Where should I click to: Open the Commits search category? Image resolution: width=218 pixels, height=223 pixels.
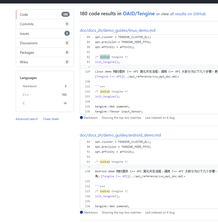[x=45, y=24]
